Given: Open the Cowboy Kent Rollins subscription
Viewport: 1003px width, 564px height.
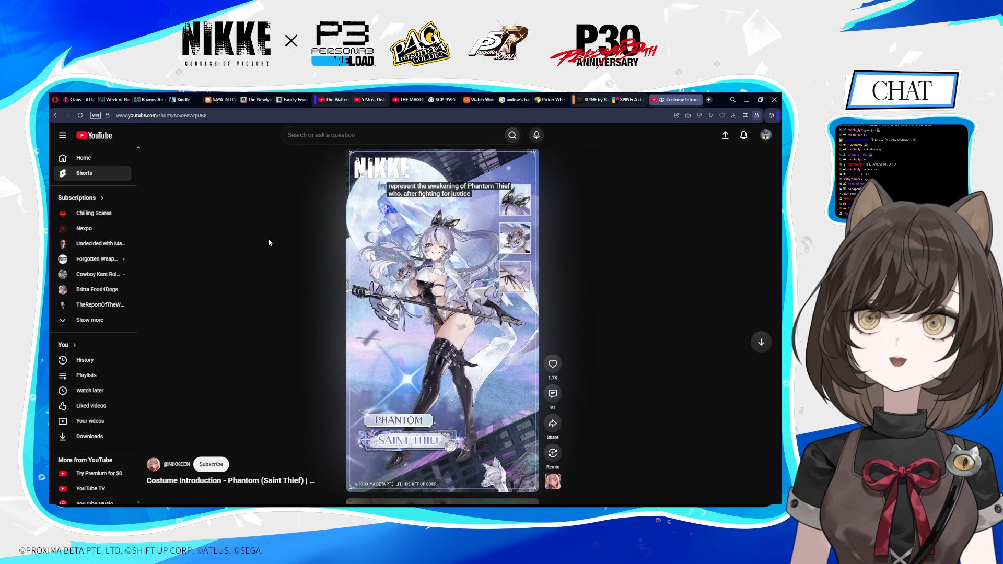Looking at the screenshot, I should click(92, 274).
